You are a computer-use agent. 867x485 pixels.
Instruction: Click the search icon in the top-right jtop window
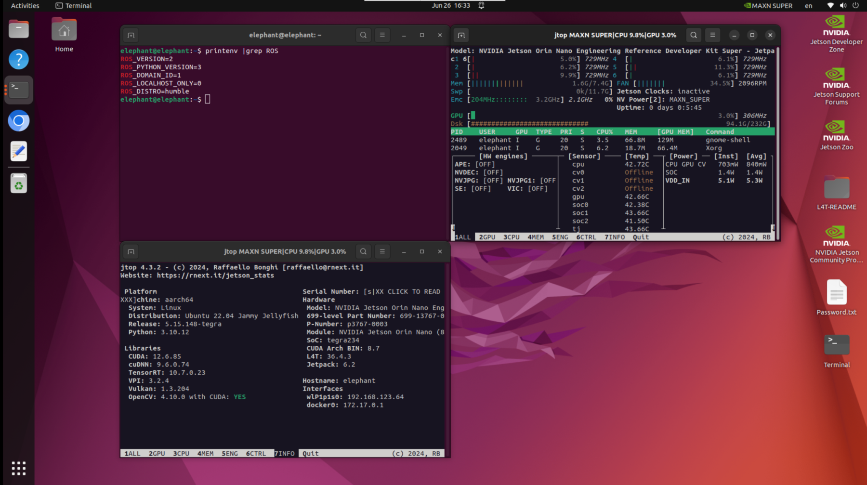pyautogui.click(x=694, y=35)
